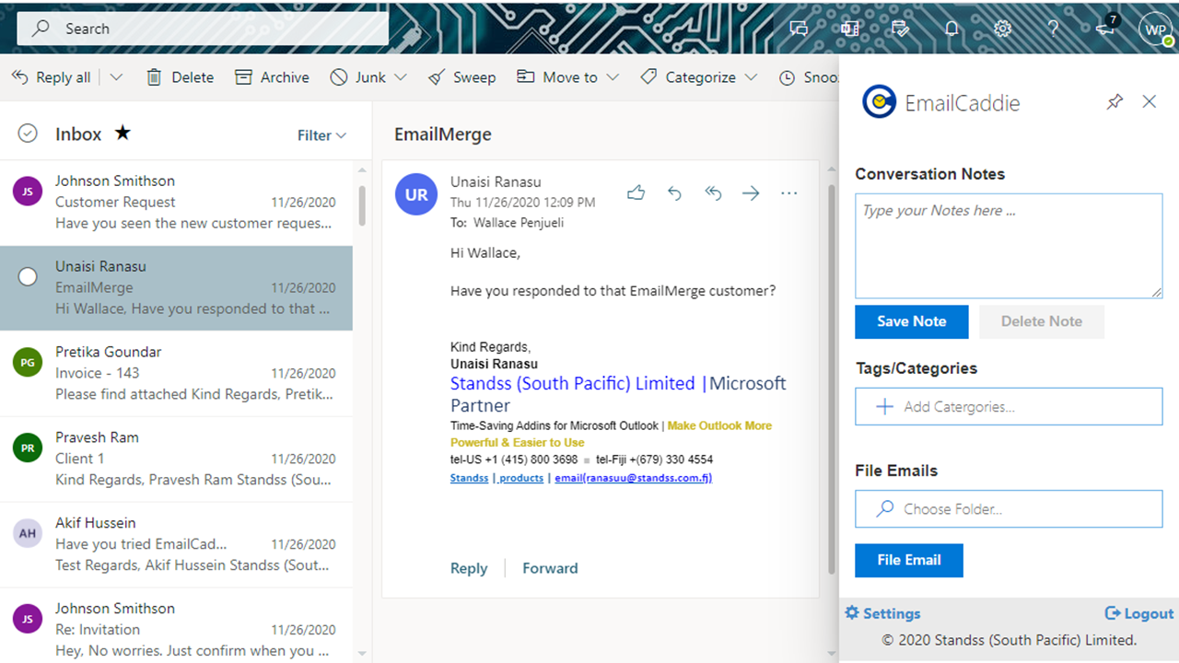The image size is (1179, 663).
Task: Open EmailCaddie Settings link
Action: coord(882,613)
